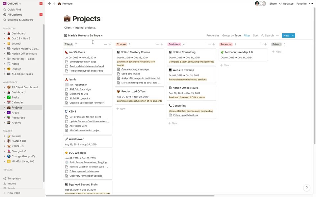Open Quick Find search icon
This screenshot has height=197, width=316.
[x=5, y=10]
